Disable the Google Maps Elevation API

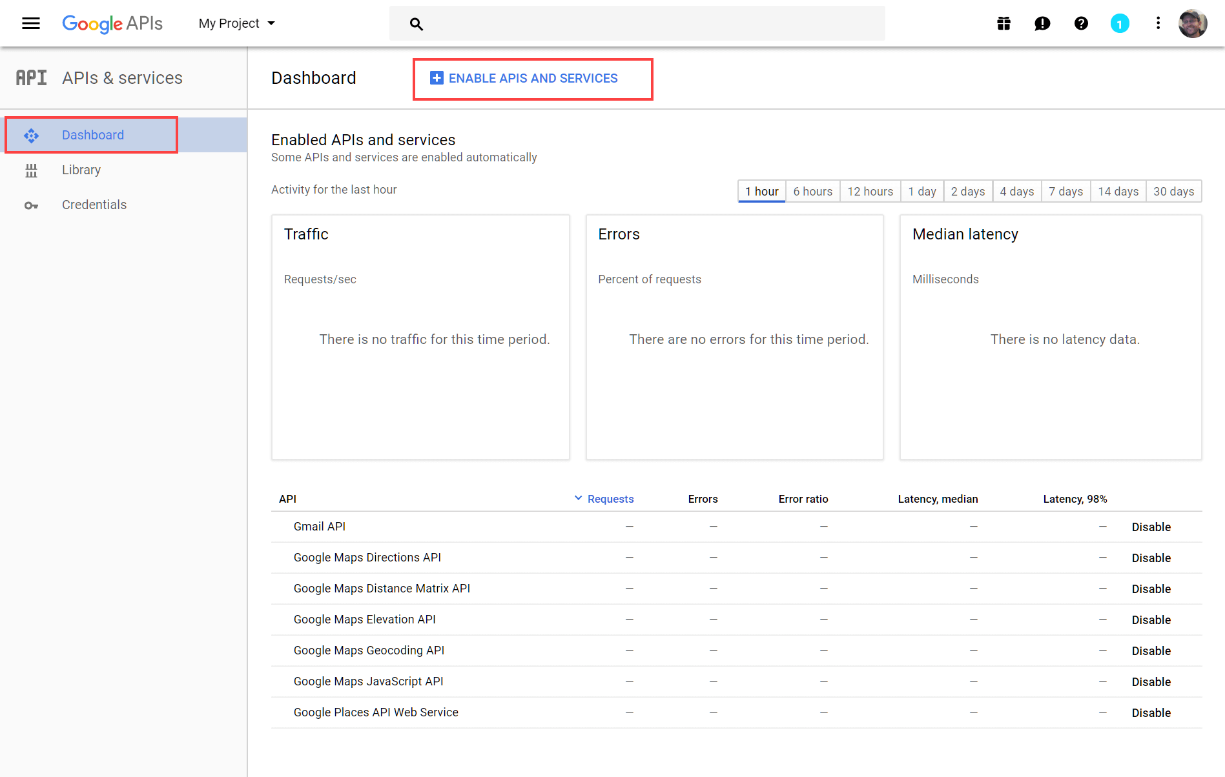click(1151, 620)
